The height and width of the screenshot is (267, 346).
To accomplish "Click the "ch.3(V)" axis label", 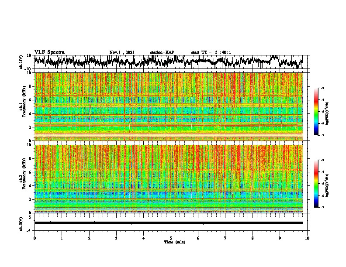I will point(21,224).
